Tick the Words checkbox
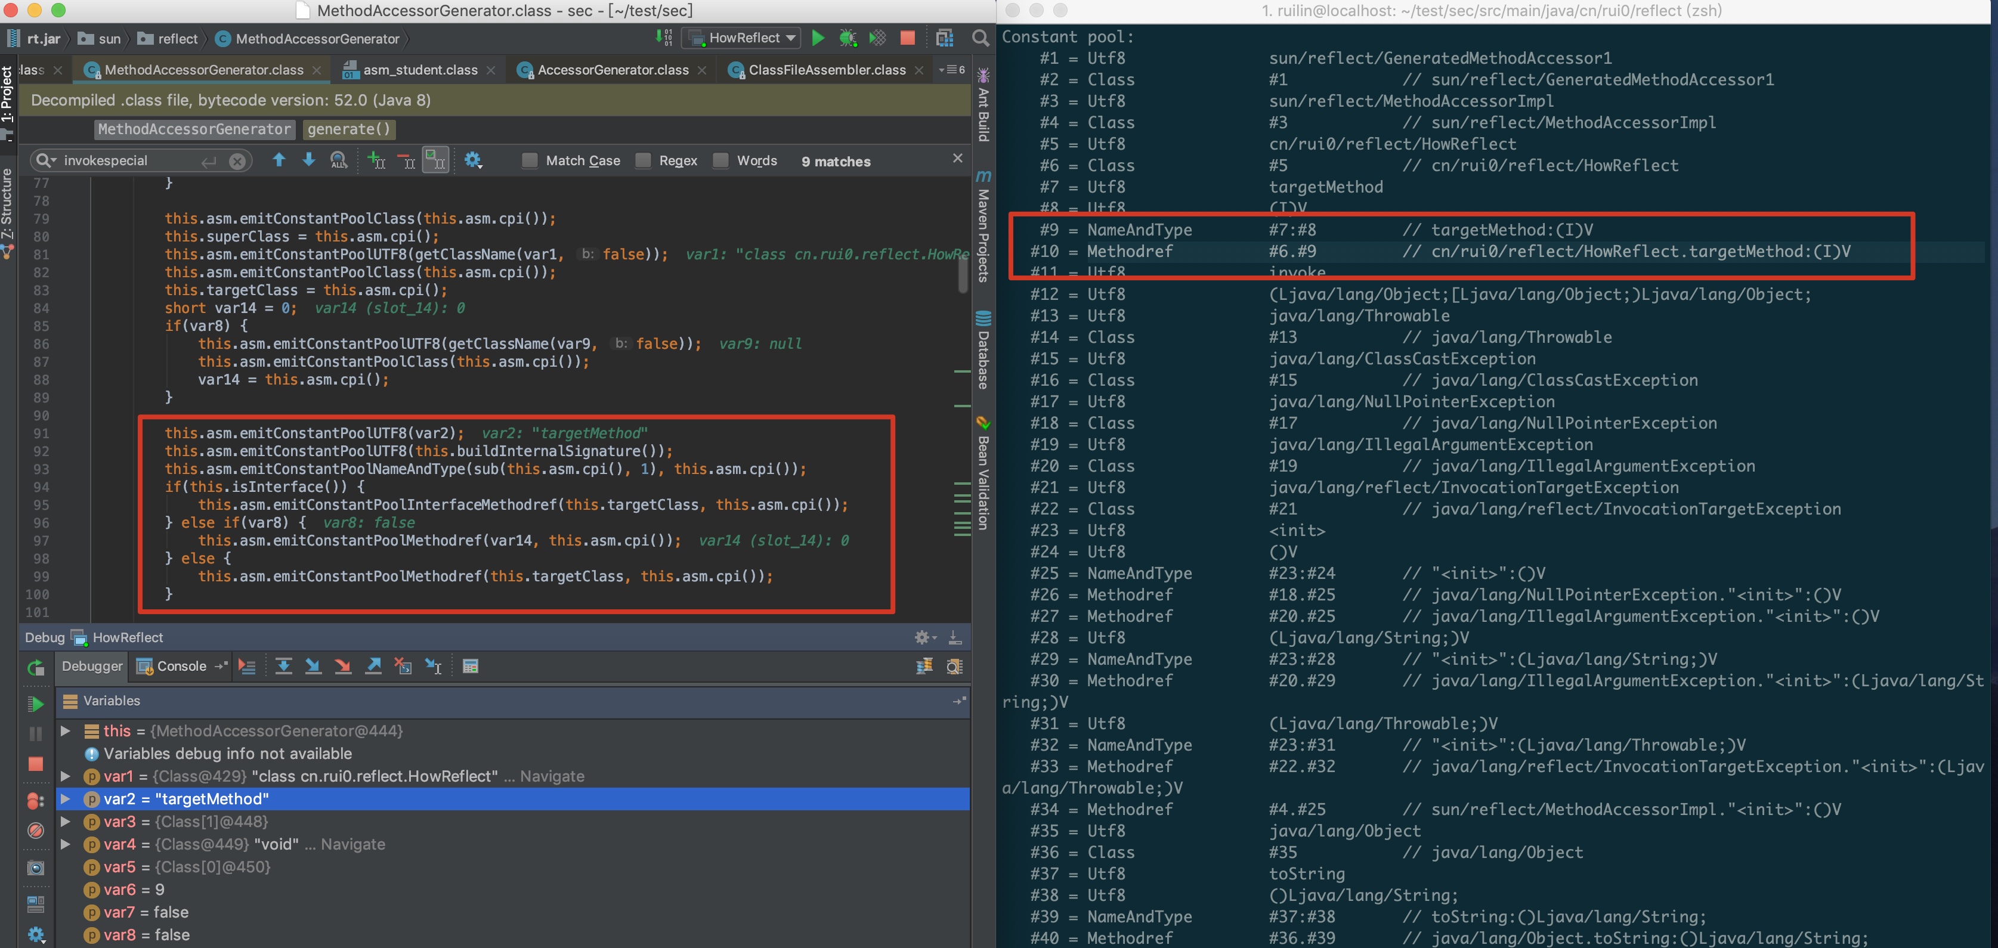The height and width of the screenshot is (948, 1998). (720, 160)
